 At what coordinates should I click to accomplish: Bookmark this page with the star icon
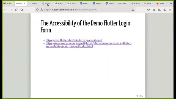[133, 10]
